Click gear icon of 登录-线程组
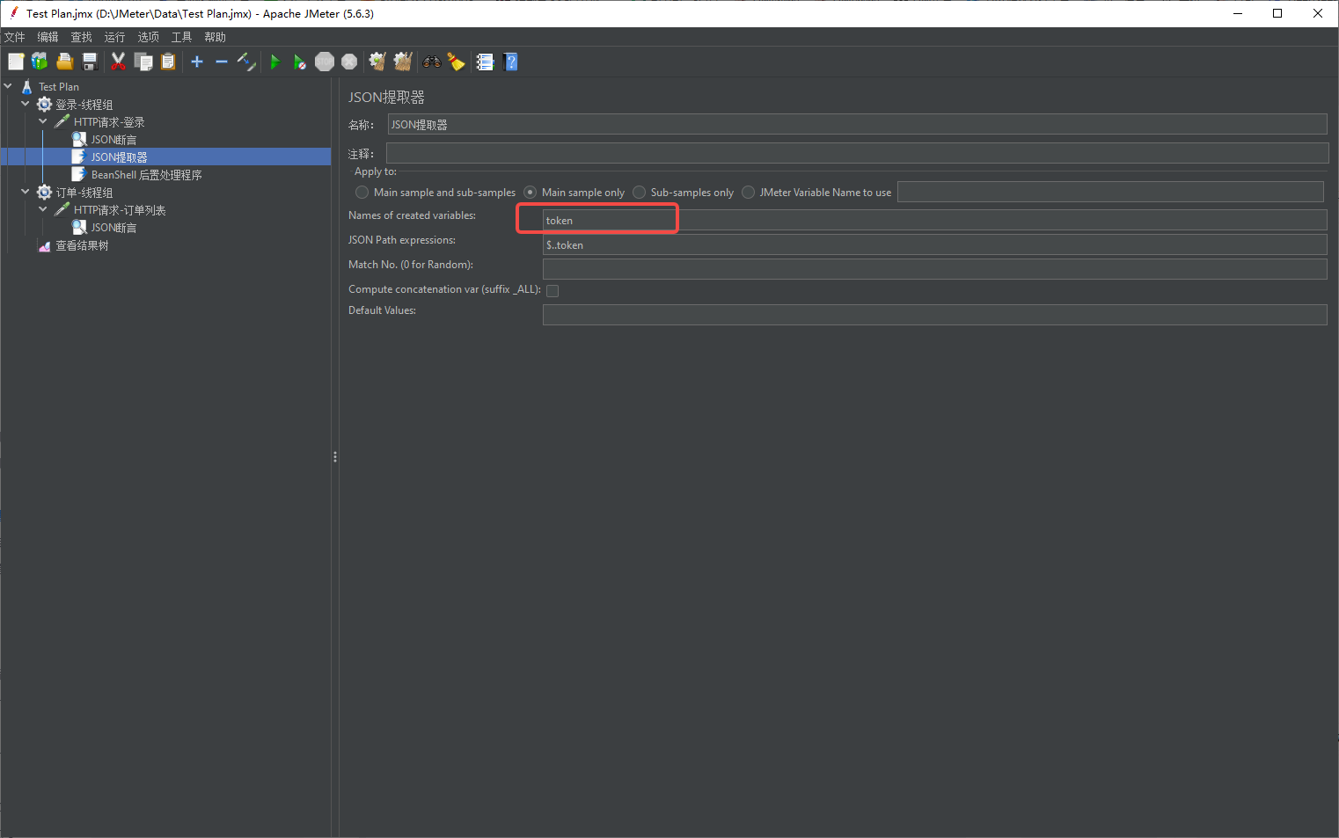The width and height of the screenshot is (1339, 838). click(x=44, y=104)
